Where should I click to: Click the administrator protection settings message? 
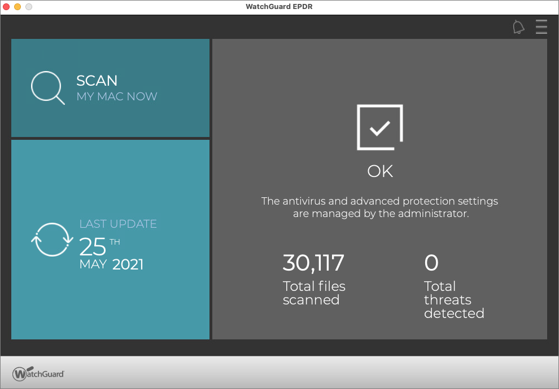point(379,207)
